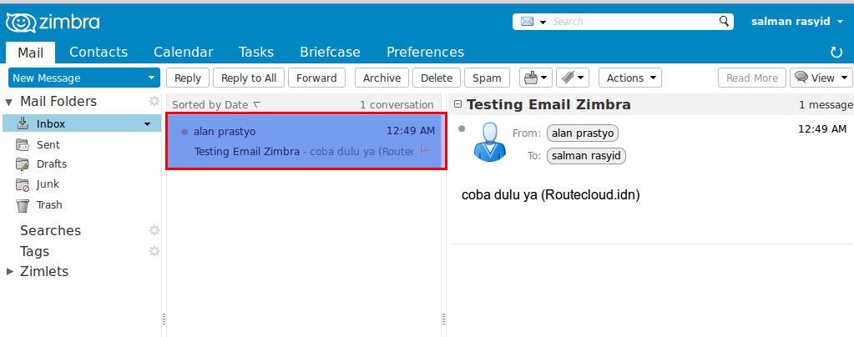Collapse the Mail Folders section
This screenshot has width=854, height=337.
pos(8,102)
